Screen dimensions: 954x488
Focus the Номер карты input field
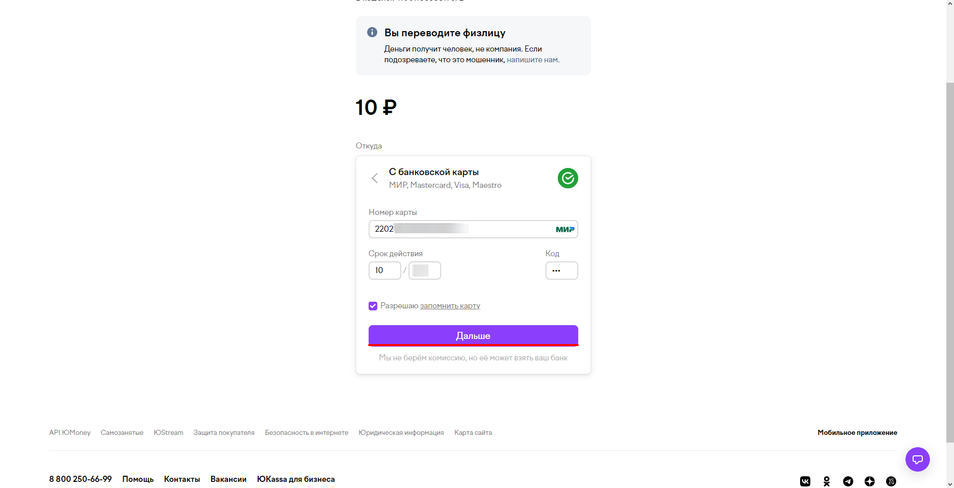473,229
